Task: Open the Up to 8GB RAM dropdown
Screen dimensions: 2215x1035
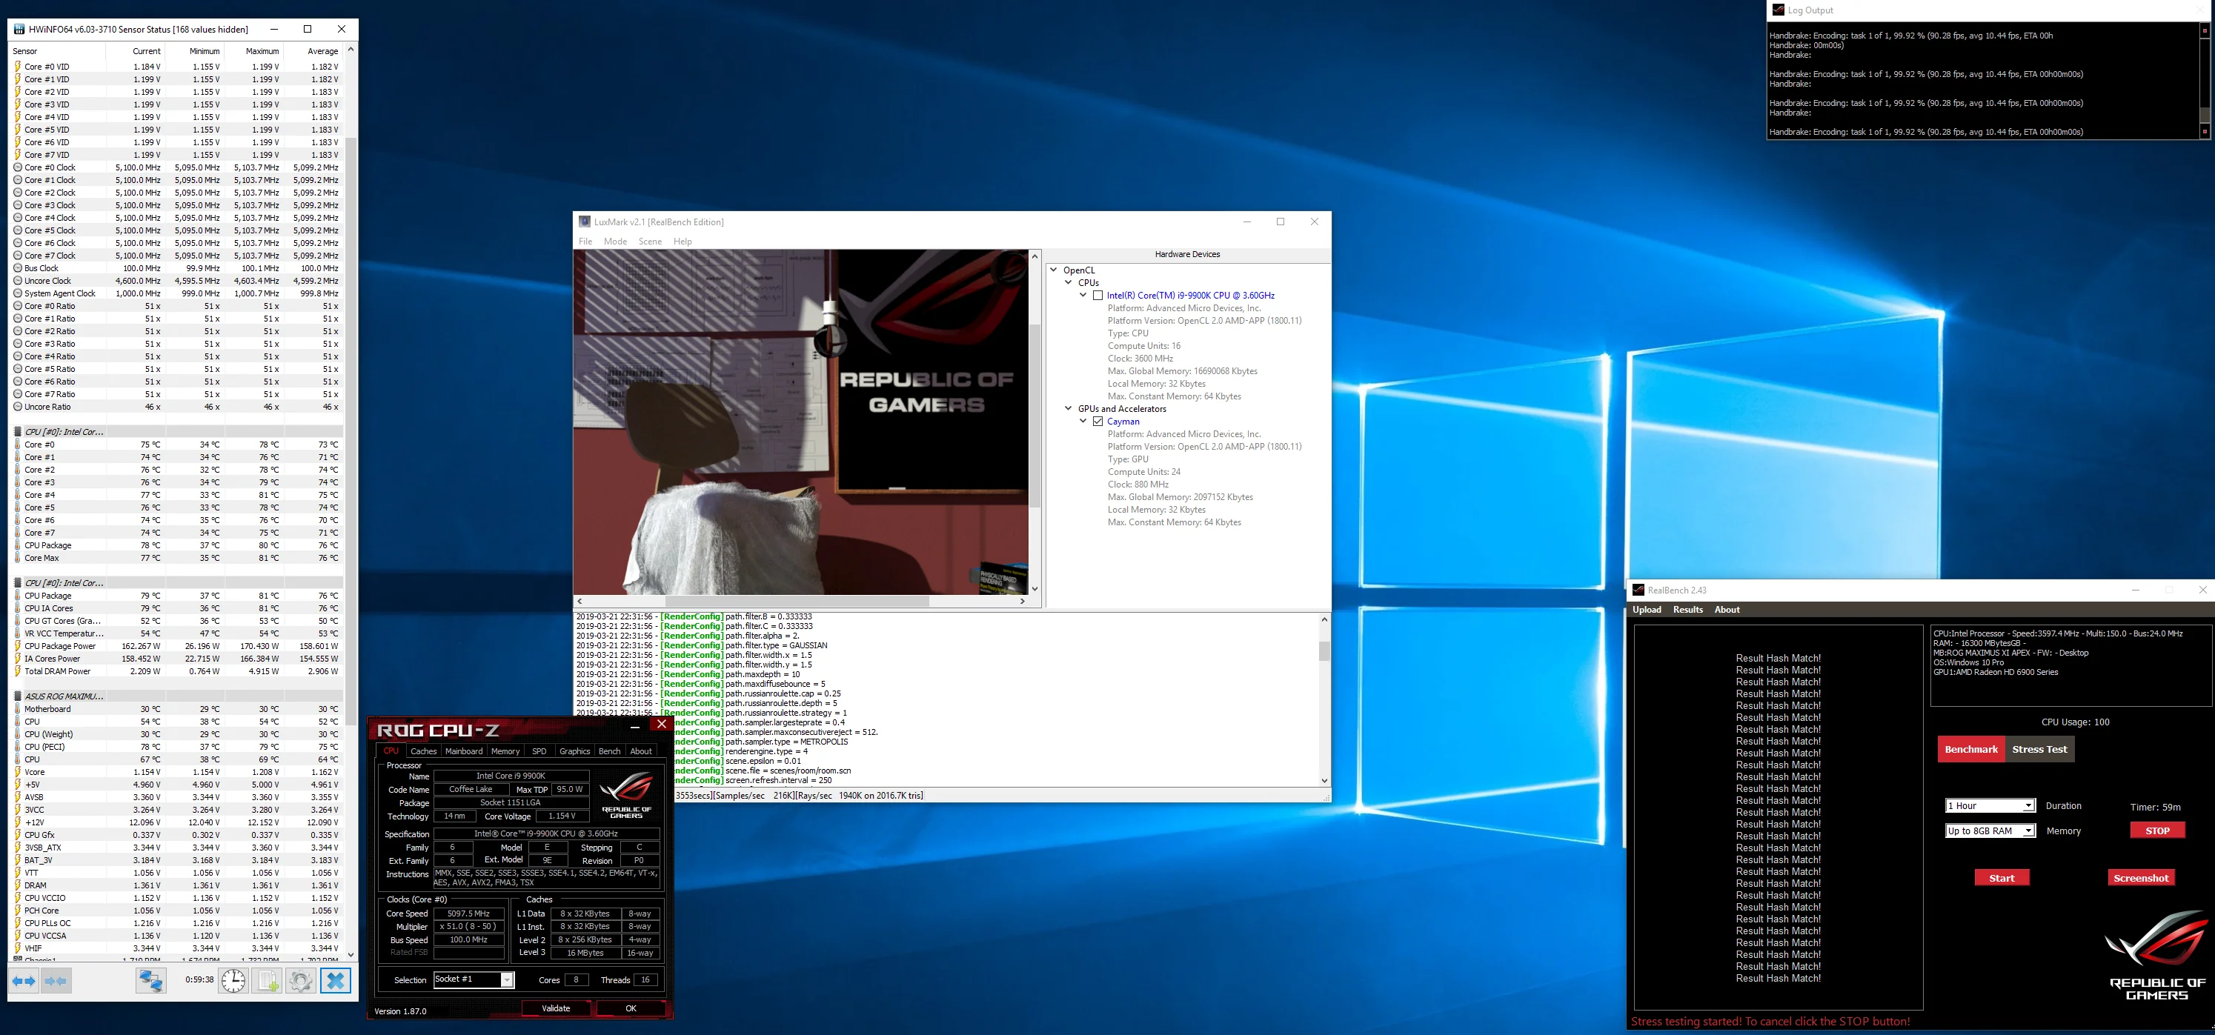Action: pos(1990,831)
